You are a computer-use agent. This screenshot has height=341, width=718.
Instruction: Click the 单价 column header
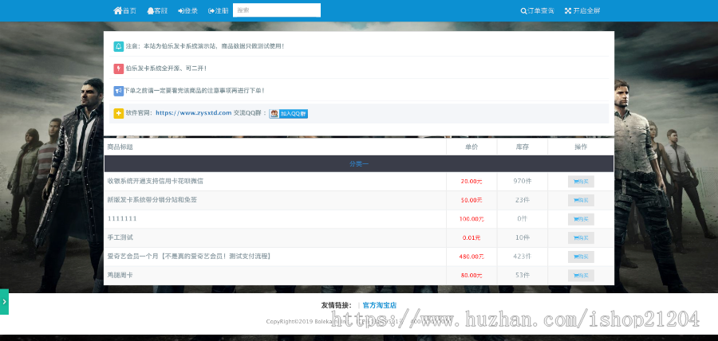[x=471, y=147]
